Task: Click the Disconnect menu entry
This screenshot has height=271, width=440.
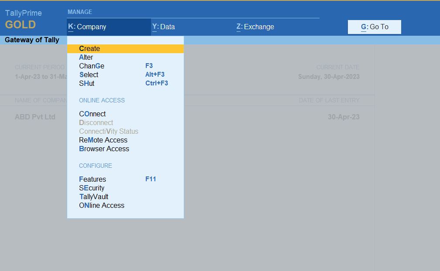Action: (96, 123)
